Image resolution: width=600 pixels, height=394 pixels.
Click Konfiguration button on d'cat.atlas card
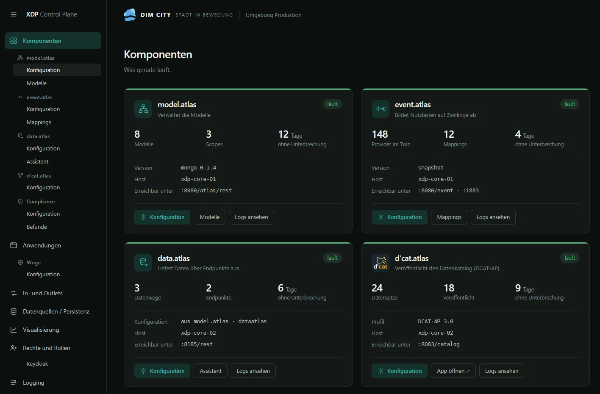[x=400, y=371]
